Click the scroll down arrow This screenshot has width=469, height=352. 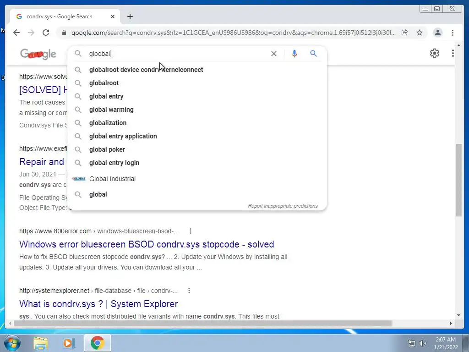click(458, 315)
